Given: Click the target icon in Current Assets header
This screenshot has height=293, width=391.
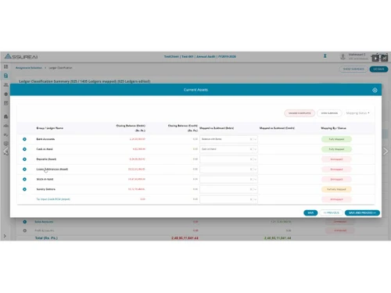Looking at the screenshot, I should pos(375,90).
